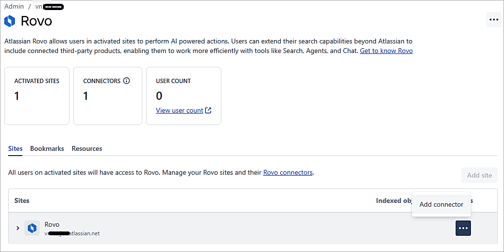Click the Rovo logo icon beside page title
The image size is (504, 252).
[10, 21]
